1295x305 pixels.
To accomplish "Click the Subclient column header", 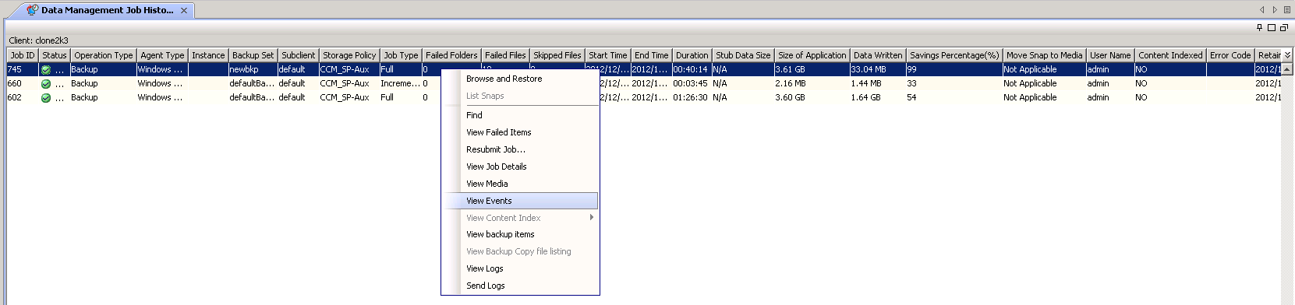I will [299, 55].
